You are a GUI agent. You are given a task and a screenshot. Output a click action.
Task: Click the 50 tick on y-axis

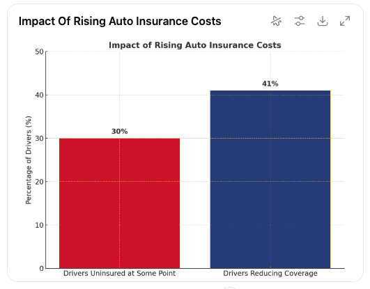(x=39, y=52)
